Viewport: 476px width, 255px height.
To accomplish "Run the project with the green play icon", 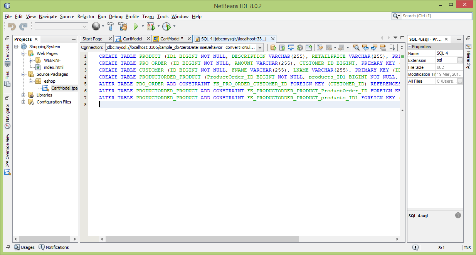I will tap(136, 27).
